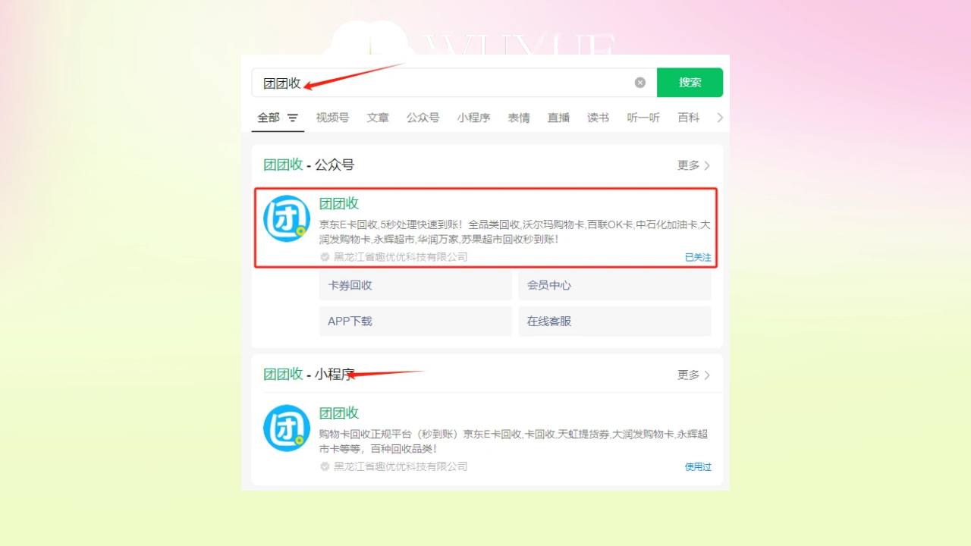This screenshot has height=546, width=971.
Task: Click the verified icon in the 小程序 result
Action: coord(325,466)
